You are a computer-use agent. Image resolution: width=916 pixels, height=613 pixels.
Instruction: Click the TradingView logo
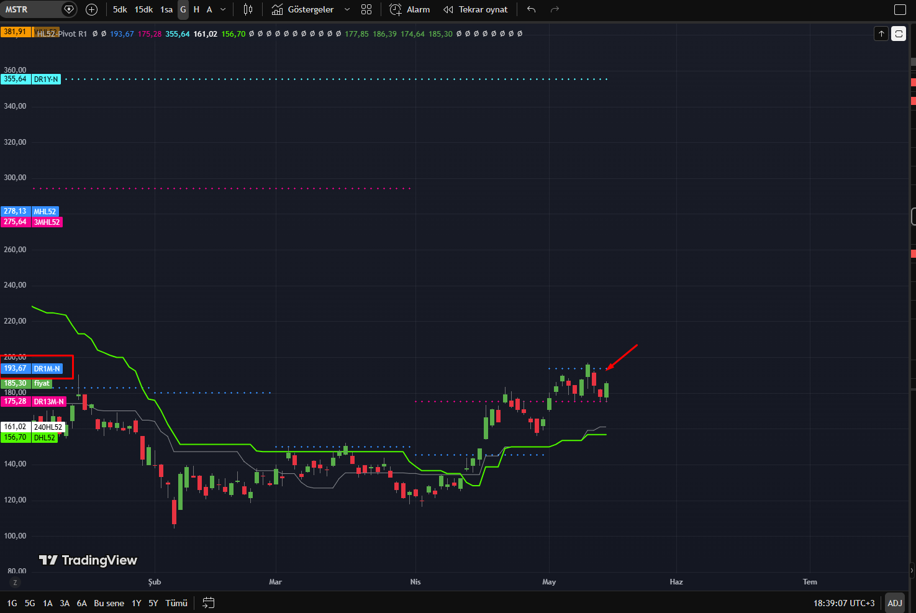tap(88, 560)
